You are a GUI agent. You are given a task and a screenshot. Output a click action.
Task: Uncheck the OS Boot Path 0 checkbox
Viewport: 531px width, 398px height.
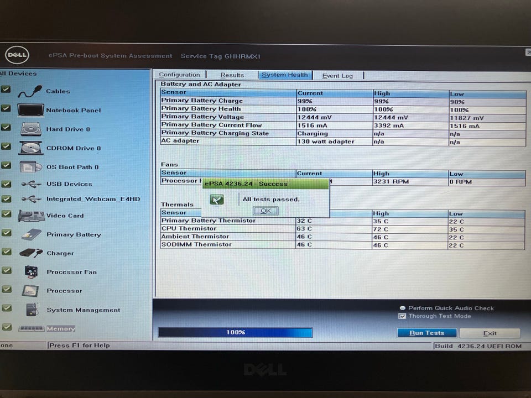(6, 165)
